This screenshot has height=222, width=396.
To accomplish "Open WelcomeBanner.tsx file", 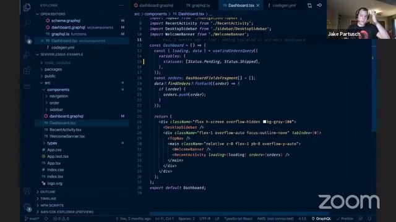I will point(67,136).
